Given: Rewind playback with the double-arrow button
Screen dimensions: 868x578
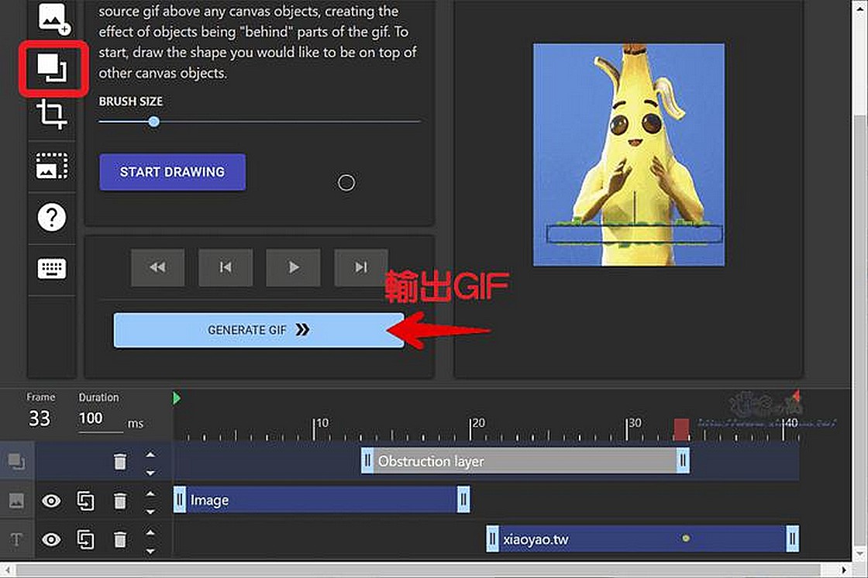Looking at the screenshot, I should click(158, 267).
